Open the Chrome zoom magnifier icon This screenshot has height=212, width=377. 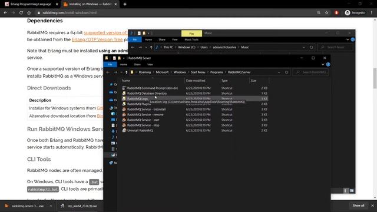[x=319, y=13]
